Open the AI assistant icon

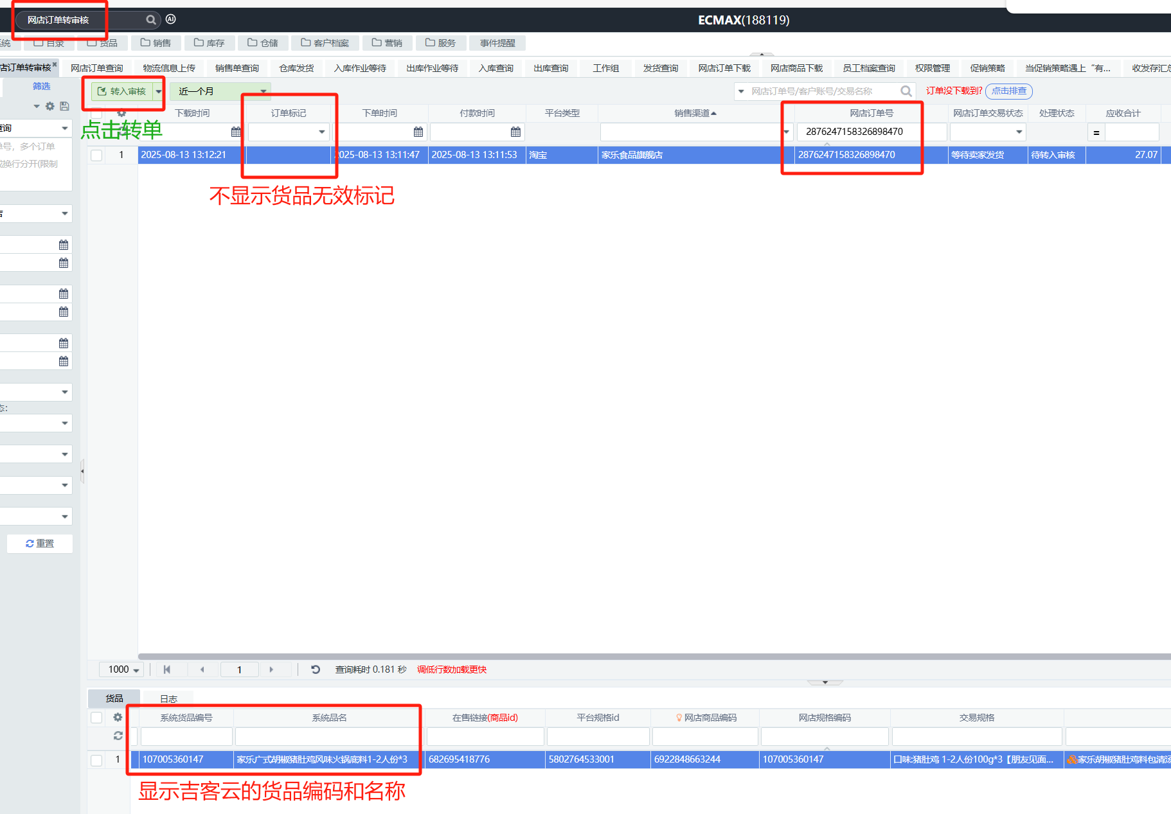(171, 19)
